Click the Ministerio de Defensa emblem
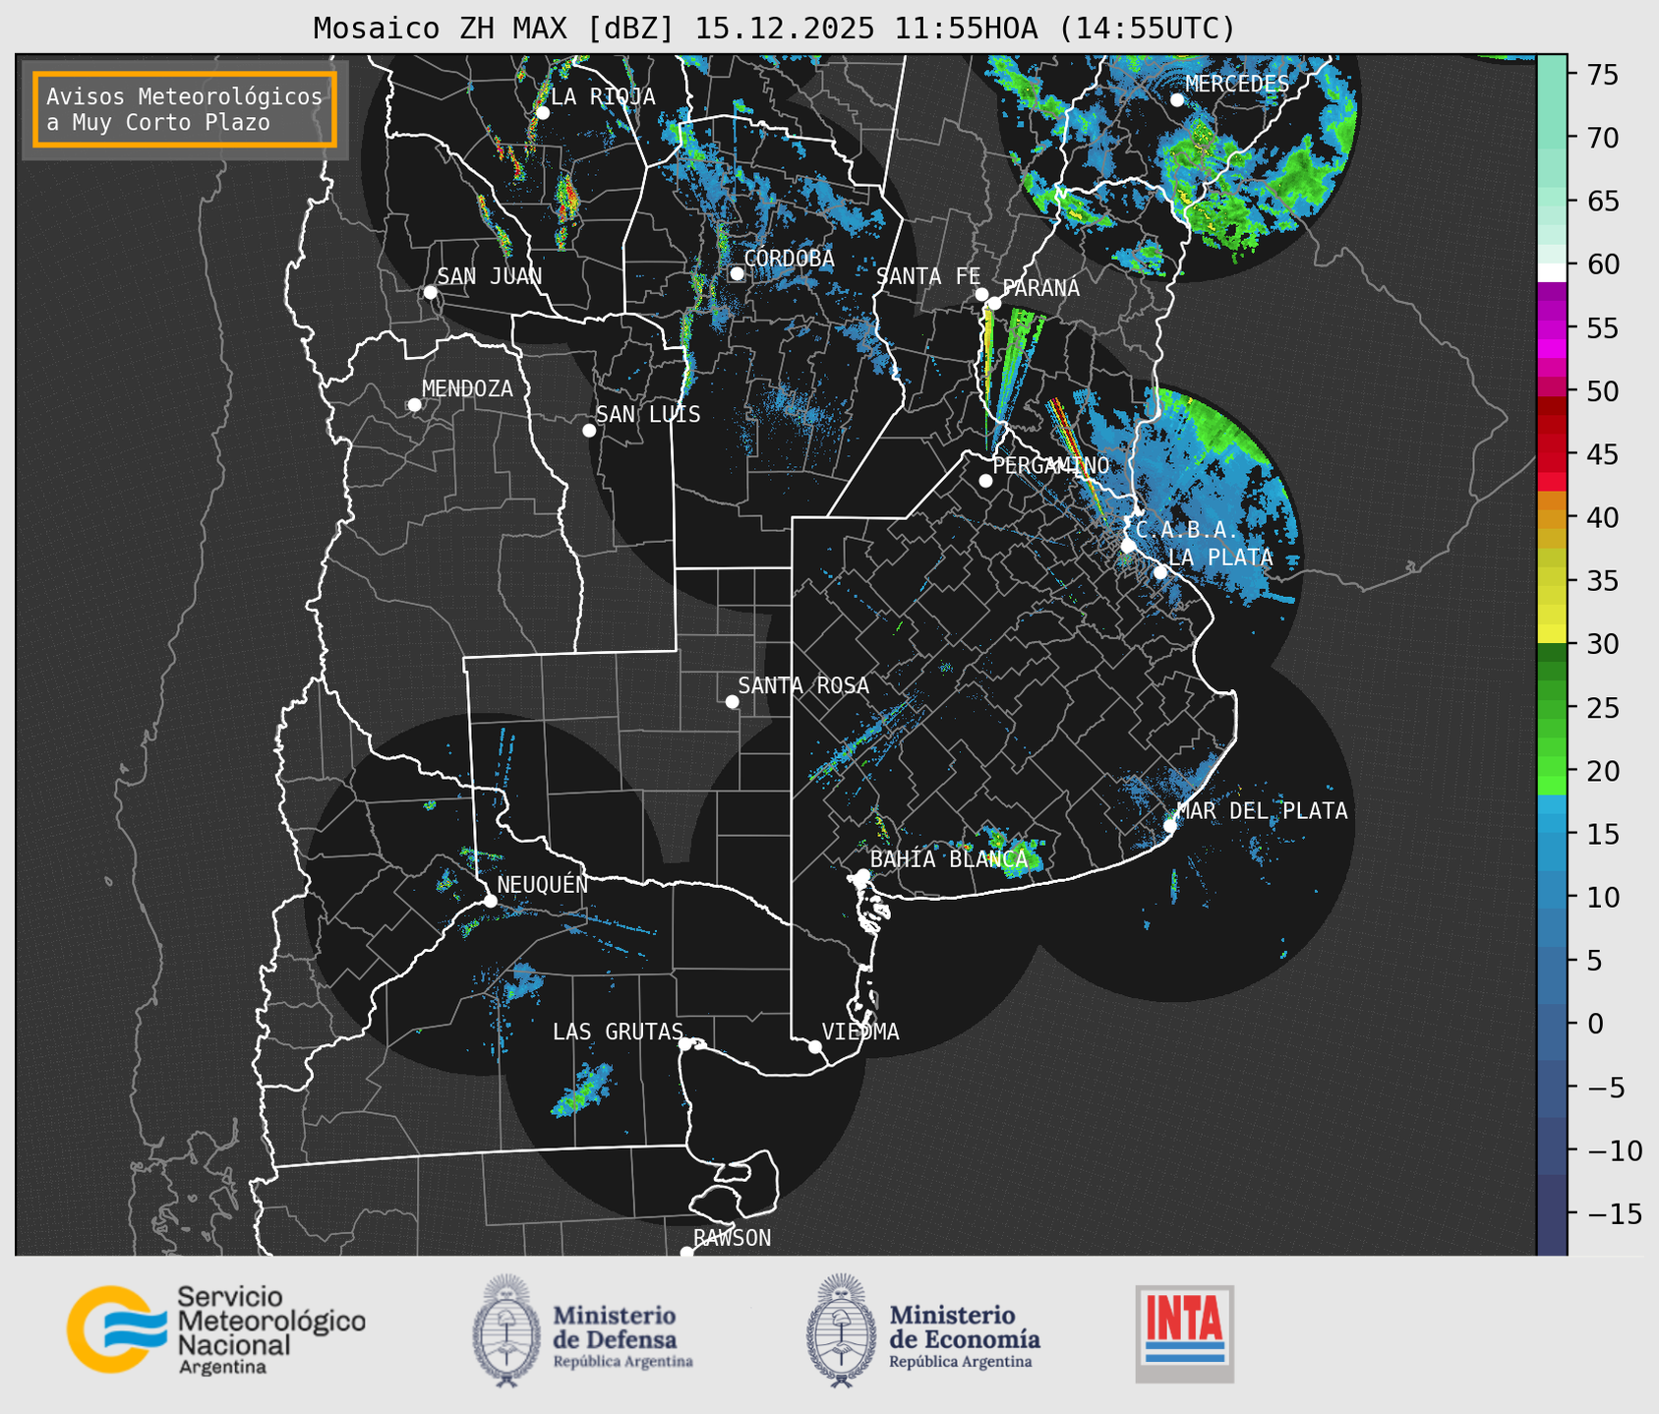This screenshot has width=1659, height=1414. point(505,1329)
